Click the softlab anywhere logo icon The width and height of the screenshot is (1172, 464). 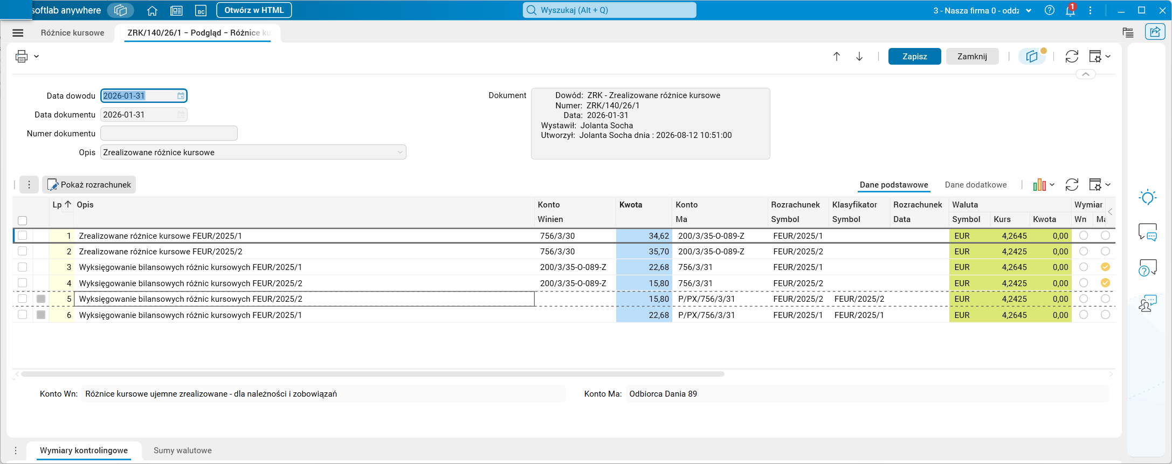[121, 10]
